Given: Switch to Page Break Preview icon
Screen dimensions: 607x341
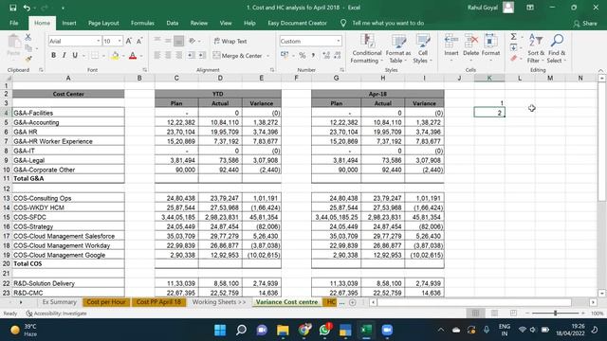Looking at the screenshot, I should 513,314.
